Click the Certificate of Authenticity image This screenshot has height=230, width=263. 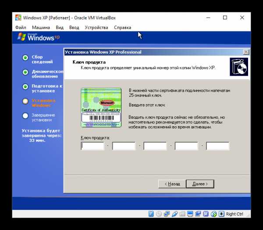click(100, 108)
